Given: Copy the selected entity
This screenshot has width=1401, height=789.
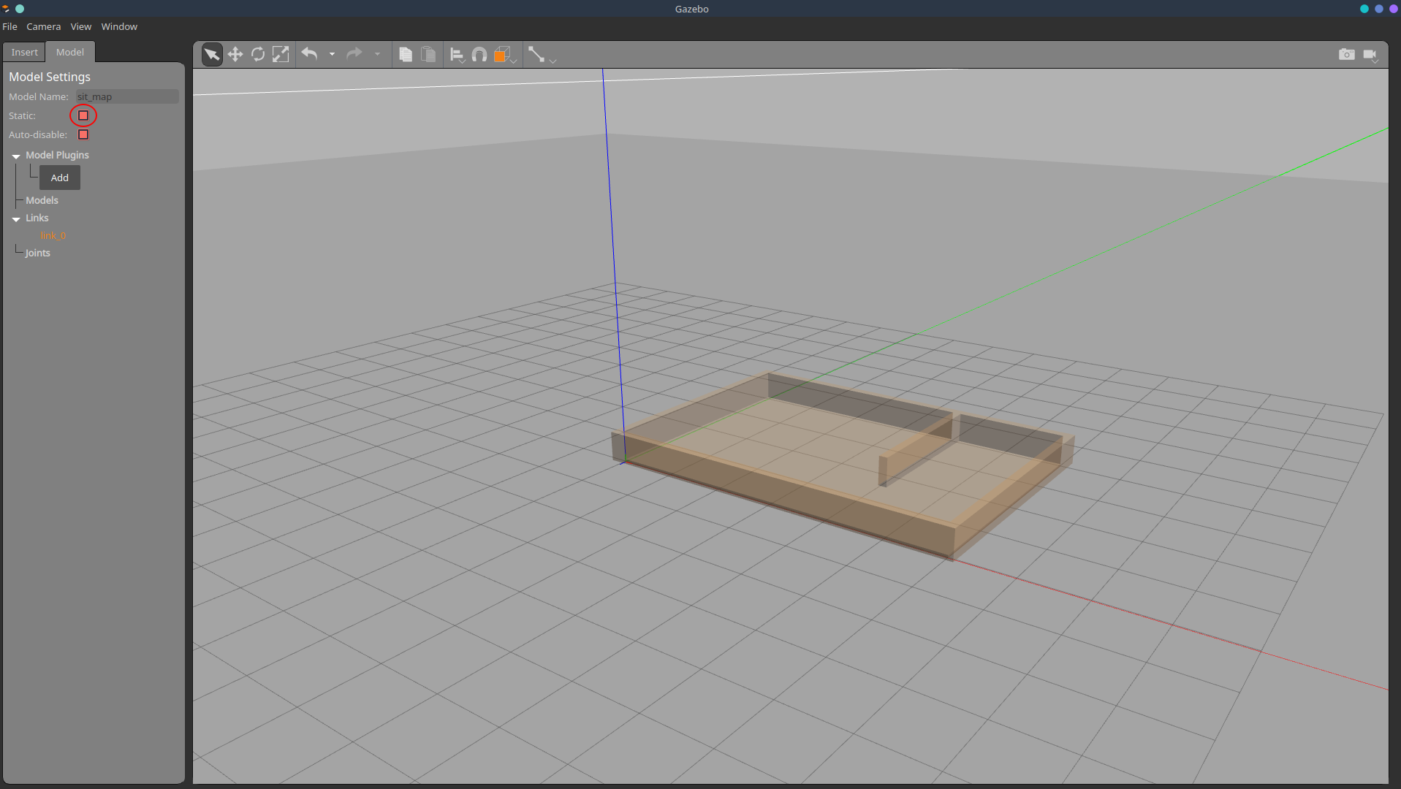Looking at the screenshot, I should point(406,55).
